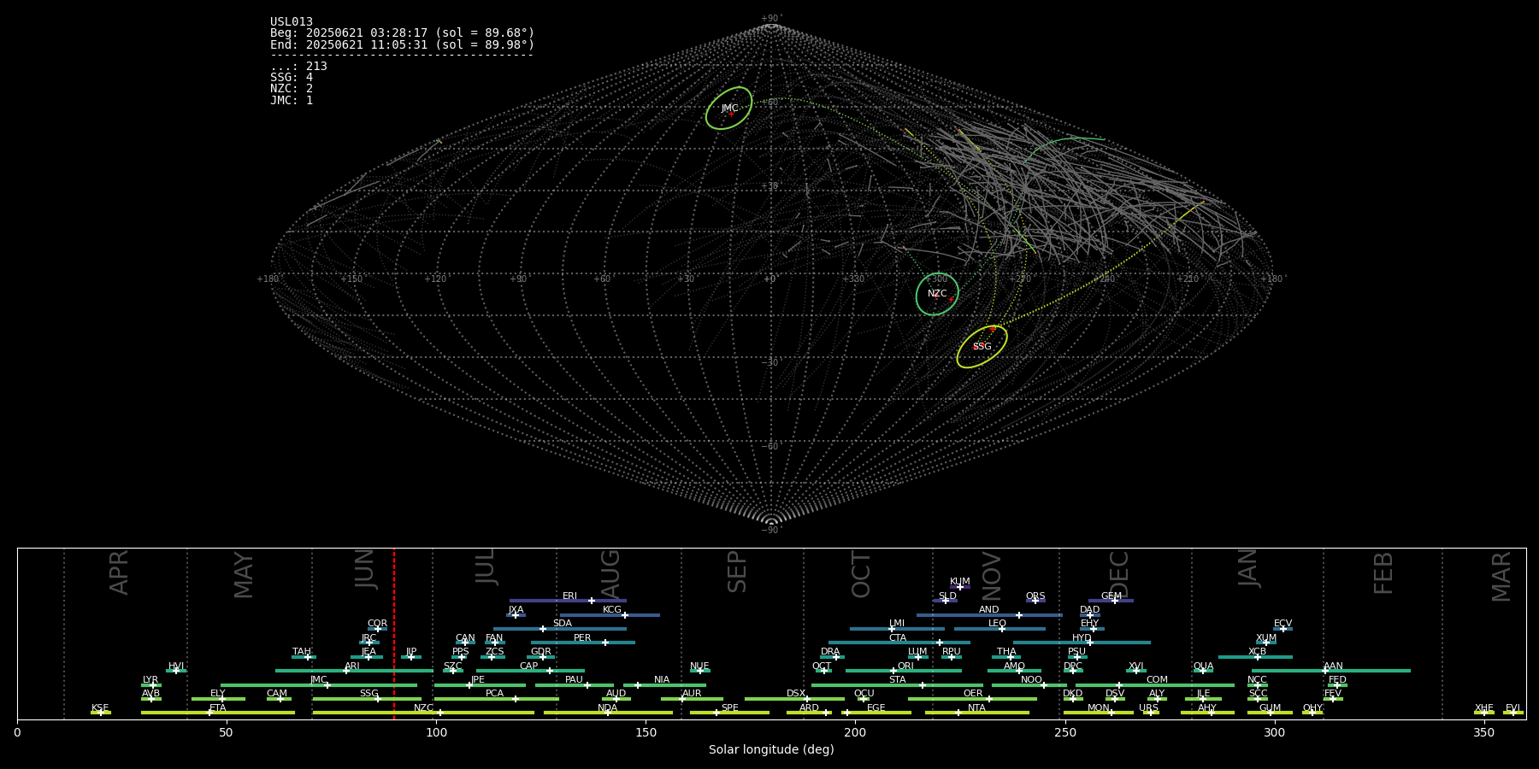The image size is (1539, 769).
Task: Select the ERI shower bar
Action: [568, 601]
